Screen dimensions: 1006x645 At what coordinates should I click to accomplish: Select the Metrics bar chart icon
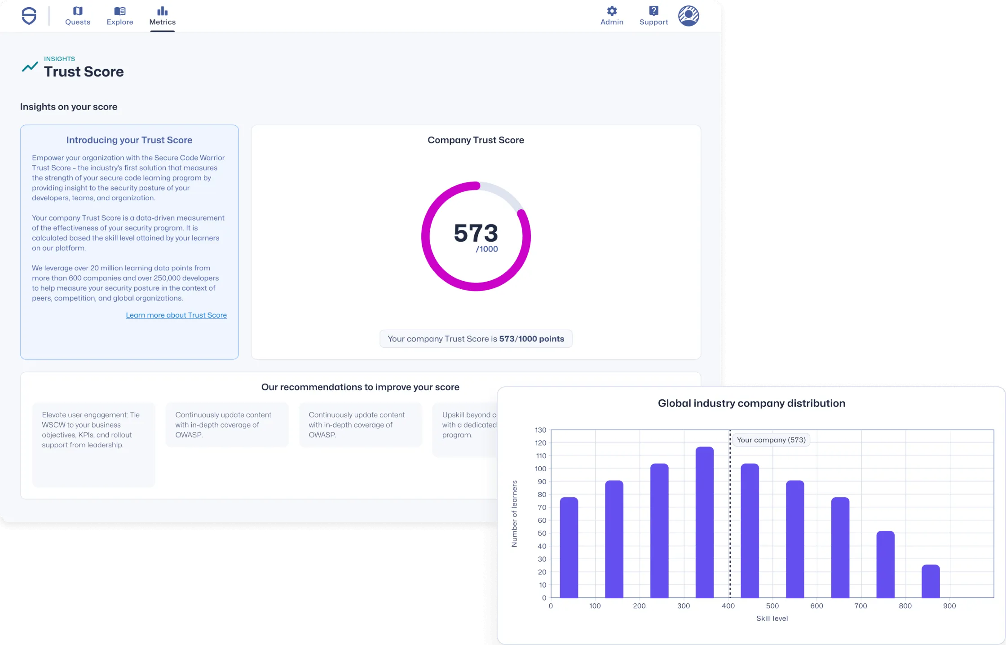(163, 11)
